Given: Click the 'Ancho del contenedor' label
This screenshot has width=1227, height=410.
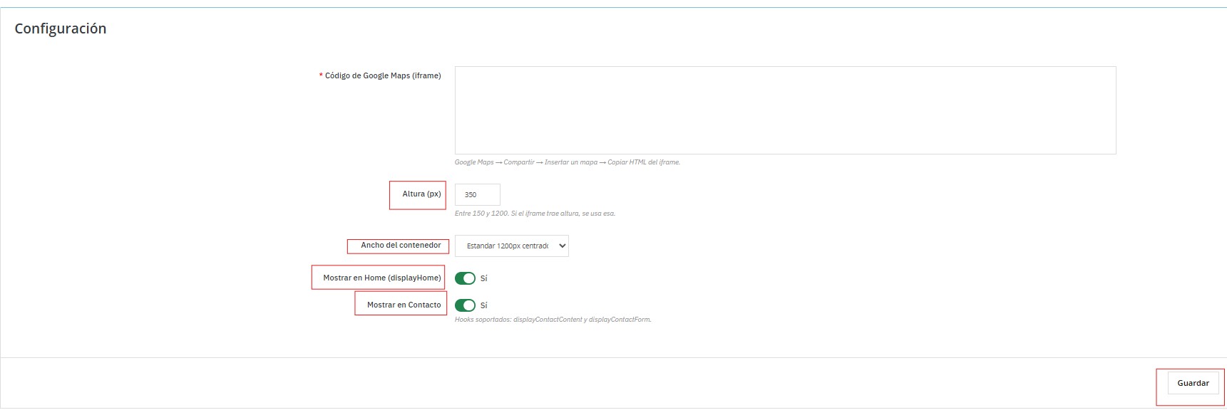Looking at the screenshot, I should click(401, 245).
